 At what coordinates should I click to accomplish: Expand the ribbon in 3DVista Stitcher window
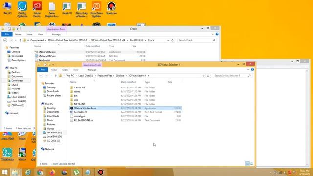tap(248, 70)
